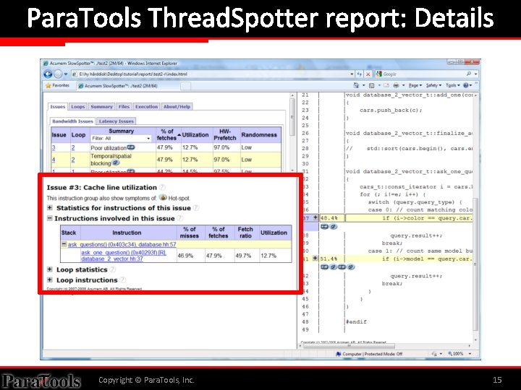Click help icon beside Issue #3 title
This screenshot has width=521, height=390.
[162, 187]
